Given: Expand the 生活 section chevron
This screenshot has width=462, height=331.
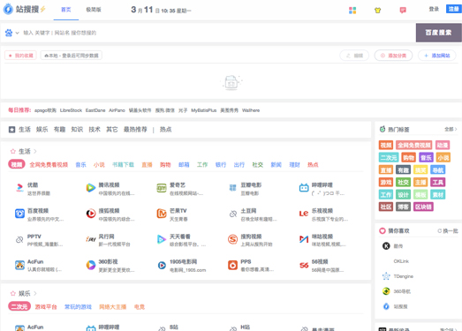Looking at the screenshot, I should pos(35,151).
